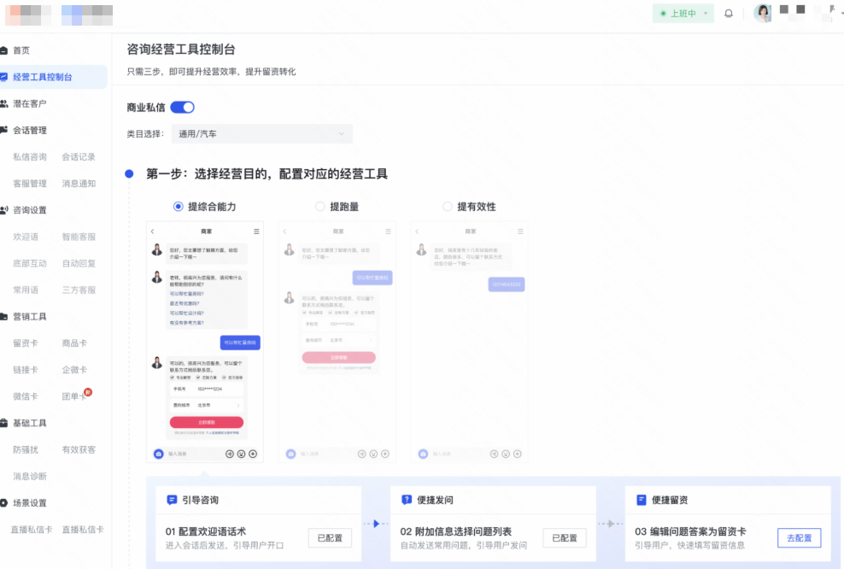
Task: Click red 立即领取 button in 提综合能力 preview
Action: [207, 423]
